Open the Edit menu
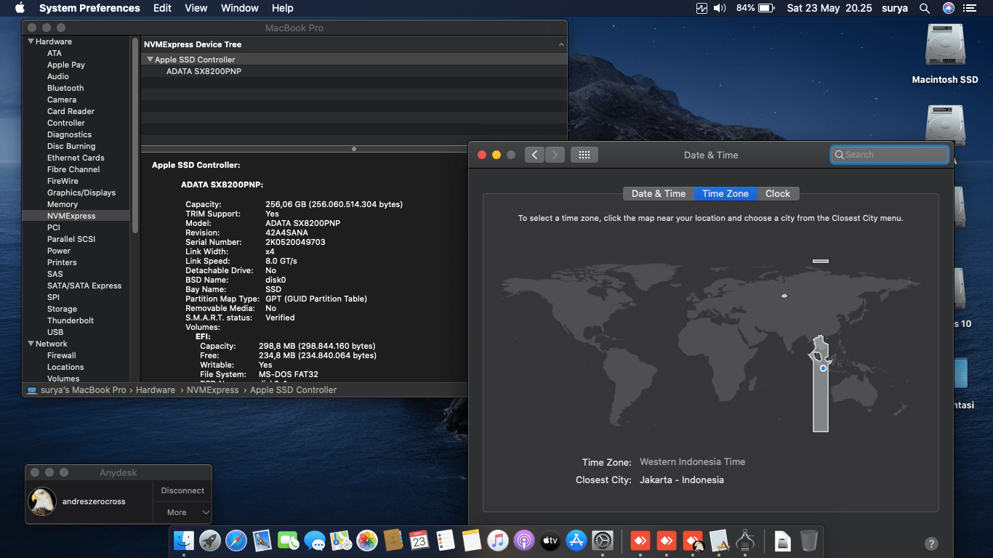 (x=162, y=8)
